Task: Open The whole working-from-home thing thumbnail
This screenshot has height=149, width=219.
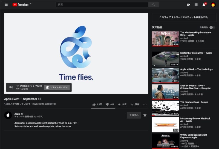Action: point(165,39)
